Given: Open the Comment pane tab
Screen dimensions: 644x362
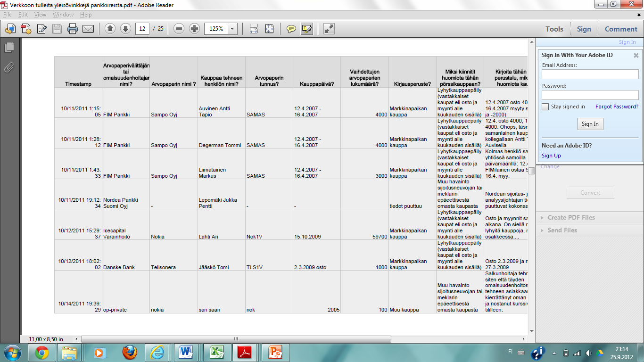Looking at the screenshot, I should point(621,29).
